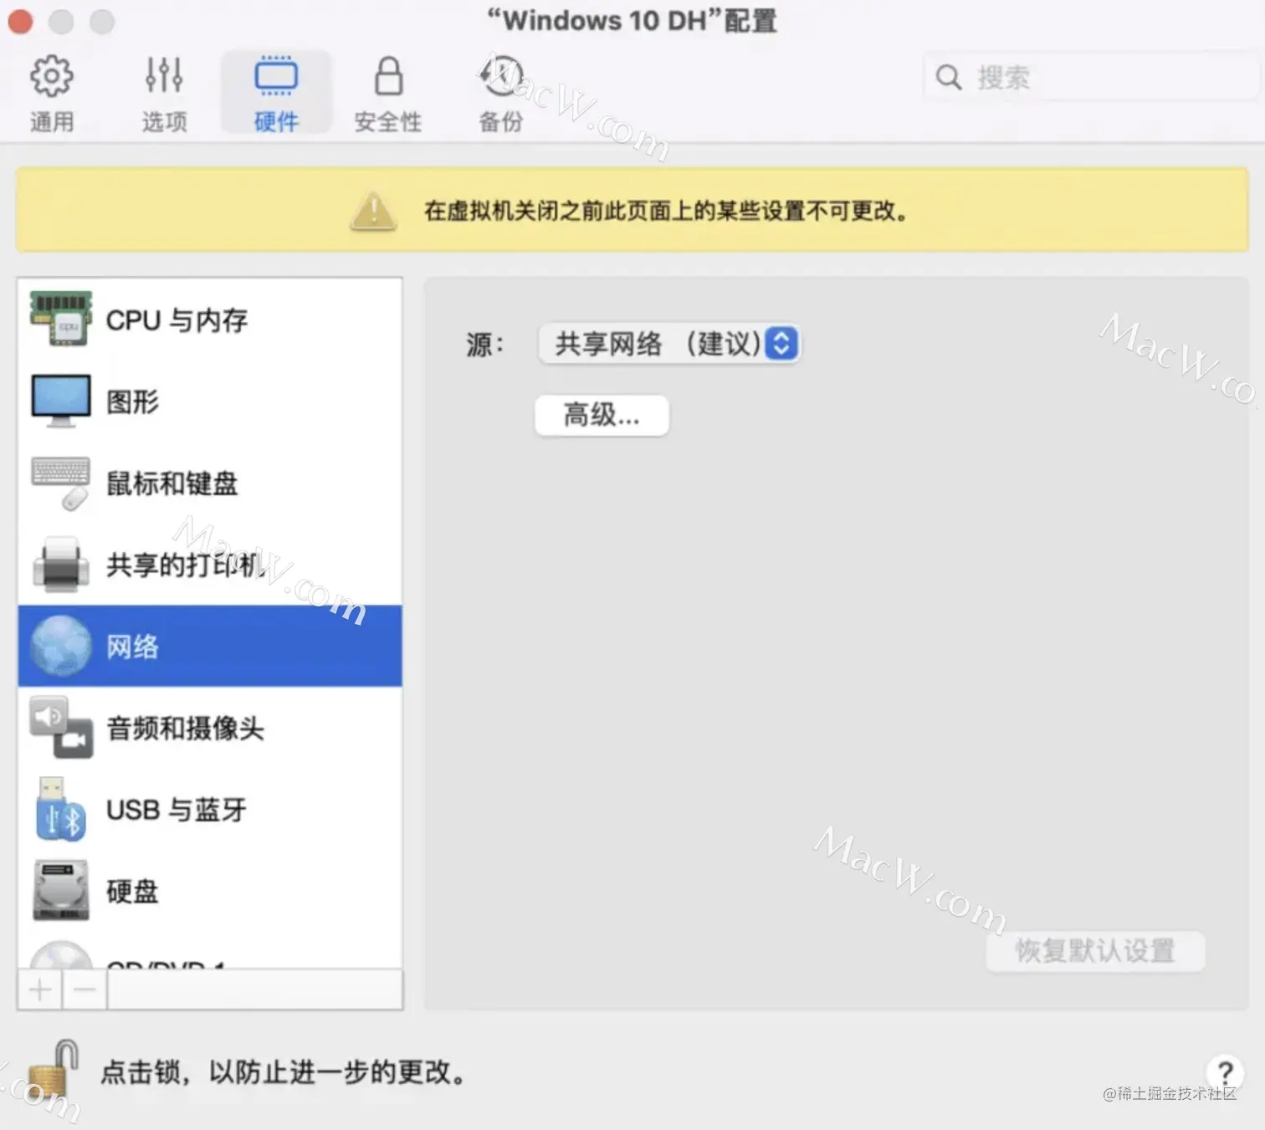Click the 硬盘 hard disk icon
Screen dimensions: 1265x1130
[60, 891]
